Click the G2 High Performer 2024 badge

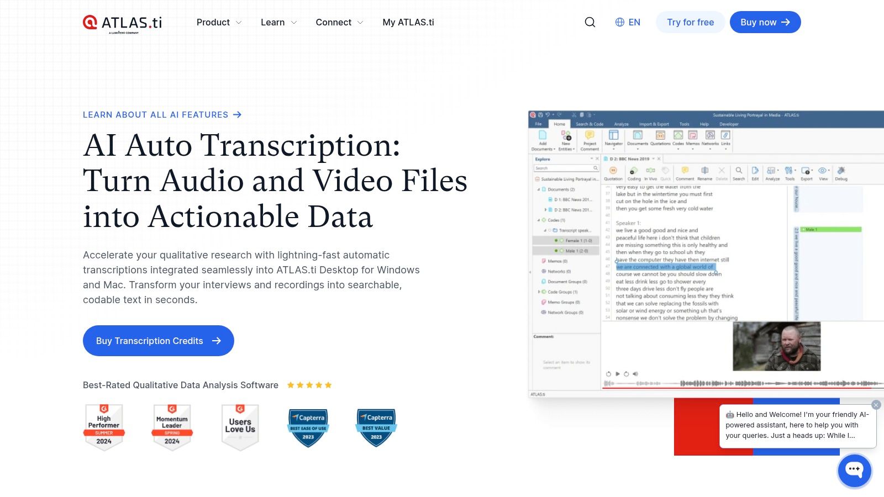(x=104, y=427)
